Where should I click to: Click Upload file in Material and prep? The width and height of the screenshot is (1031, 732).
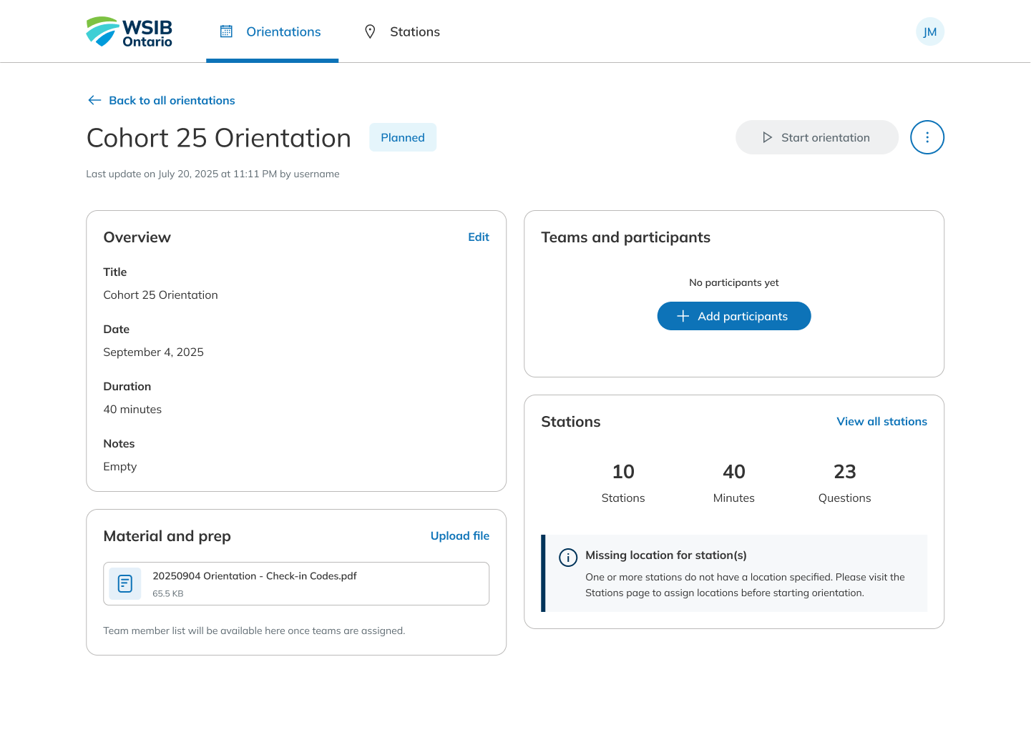coord(459,536)
